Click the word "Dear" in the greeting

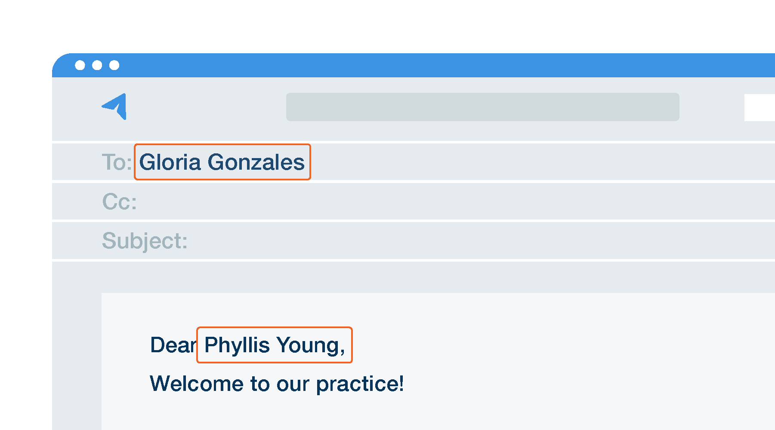click(173, 345)
